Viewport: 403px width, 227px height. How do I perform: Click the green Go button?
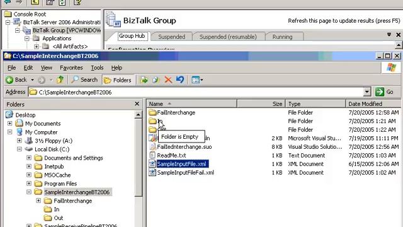(384, 92)
